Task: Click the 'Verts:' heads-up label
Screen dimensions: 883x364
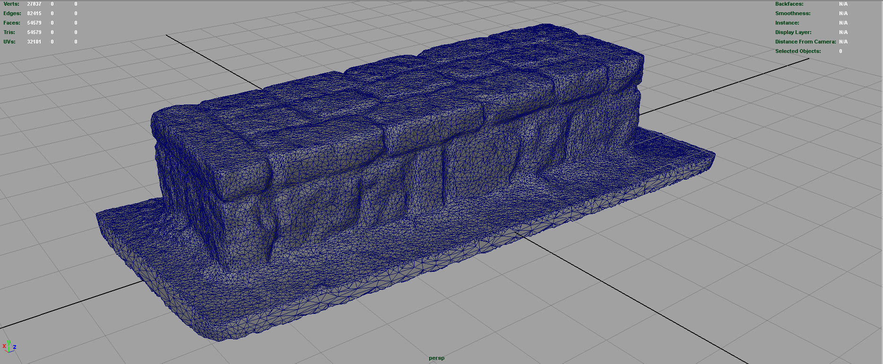Action: (x=11, y=4)
